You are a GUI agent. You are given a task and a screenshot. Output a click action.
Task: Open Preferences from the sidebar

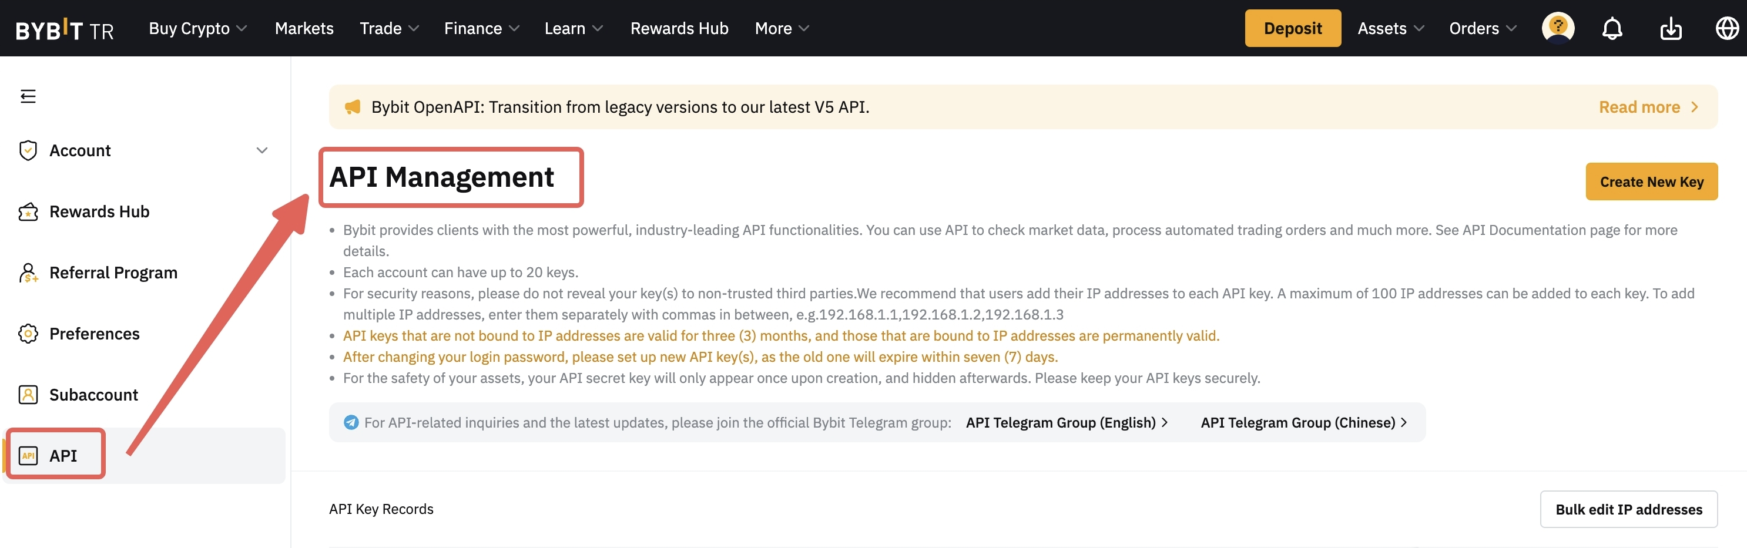[94, 334]
